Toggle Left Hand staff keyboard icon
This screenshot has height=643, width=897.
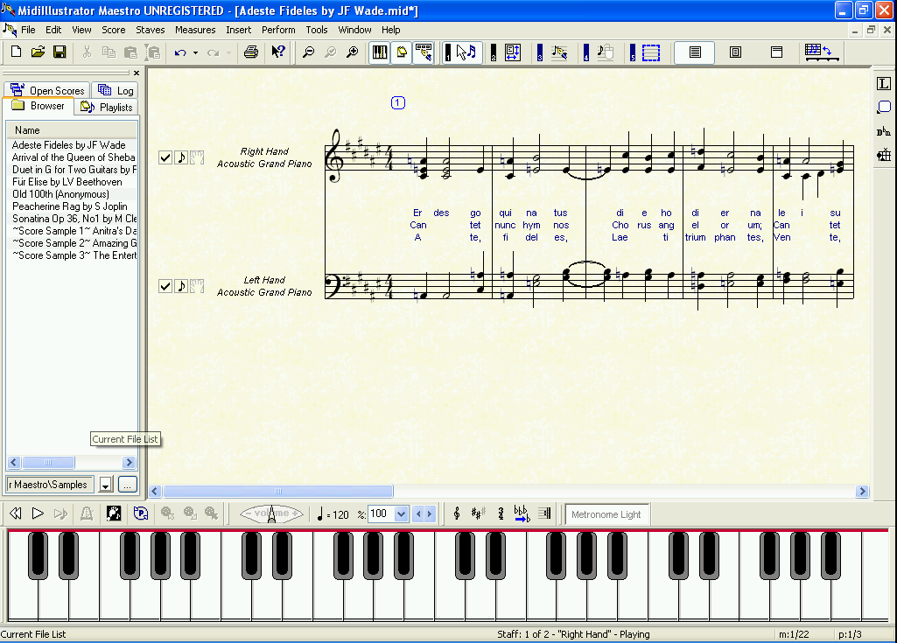pyautogui.click(x=197, y=285)
